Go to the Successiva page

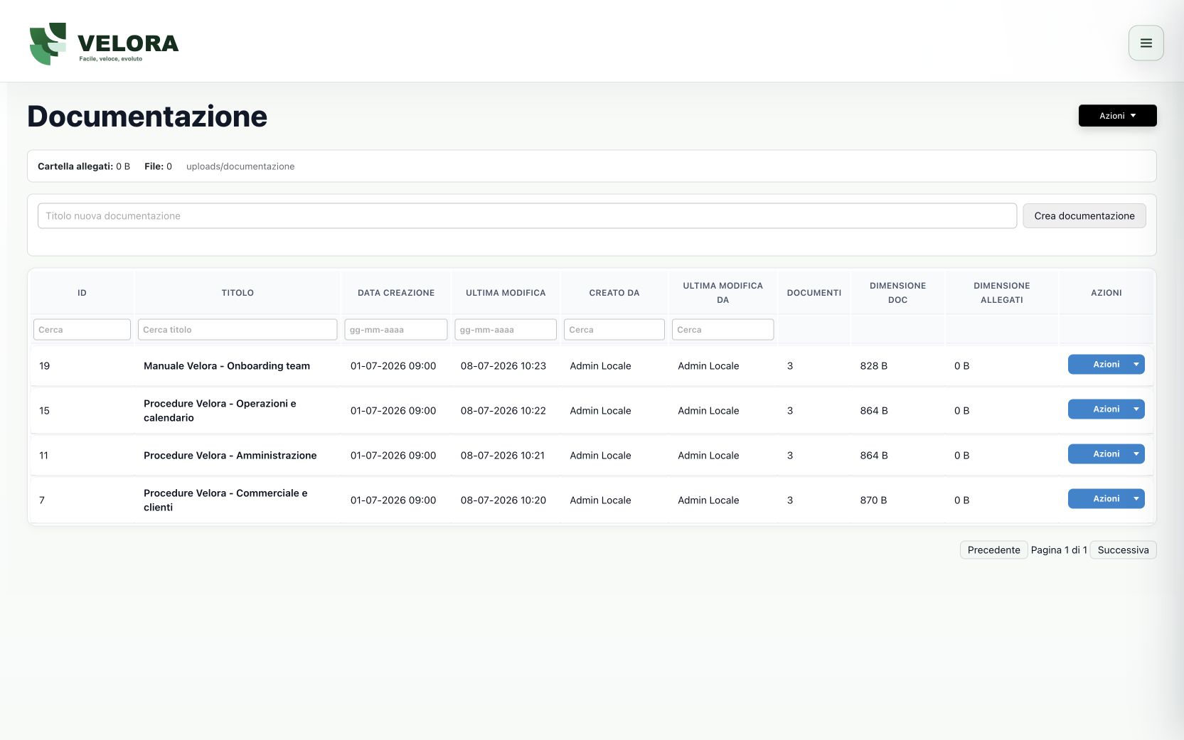click(1123, 550)
